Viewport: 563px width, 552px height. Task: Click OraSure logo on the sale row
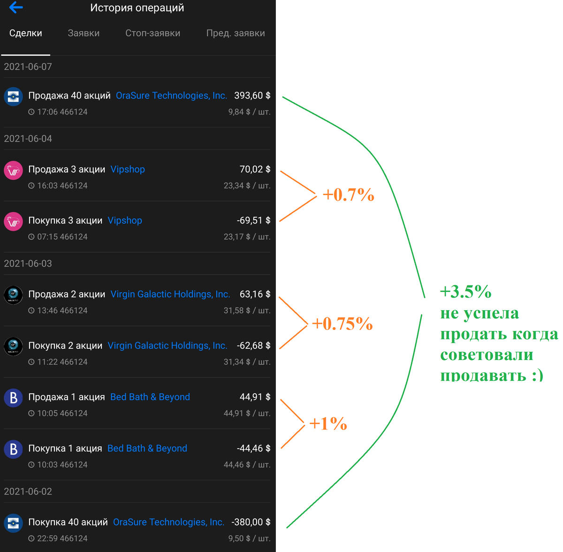pos(13,97)
